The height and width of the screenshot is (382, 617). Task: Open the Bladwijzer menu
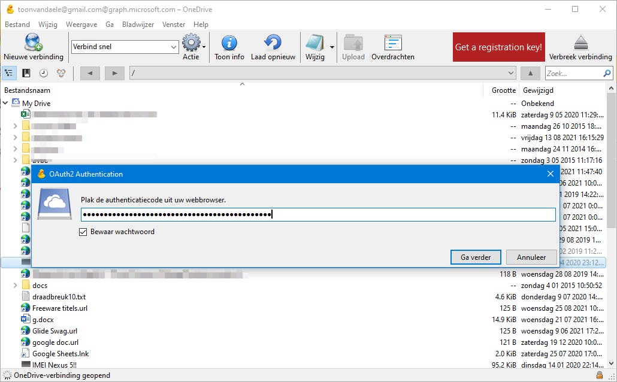click(x=138, y=25)
